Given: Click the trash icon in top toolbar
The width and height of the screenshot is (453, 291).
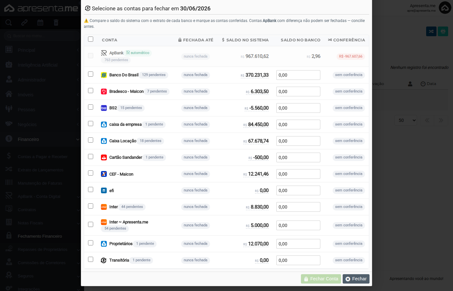Looking at the screenshot, I should coord(56,23).
